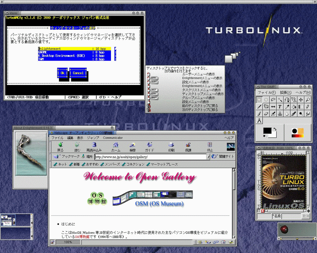Open the Edit (編集) menu in Netscape
This screenshot has width=317, height=253.
pyautogui.click(x=70, y=138)
